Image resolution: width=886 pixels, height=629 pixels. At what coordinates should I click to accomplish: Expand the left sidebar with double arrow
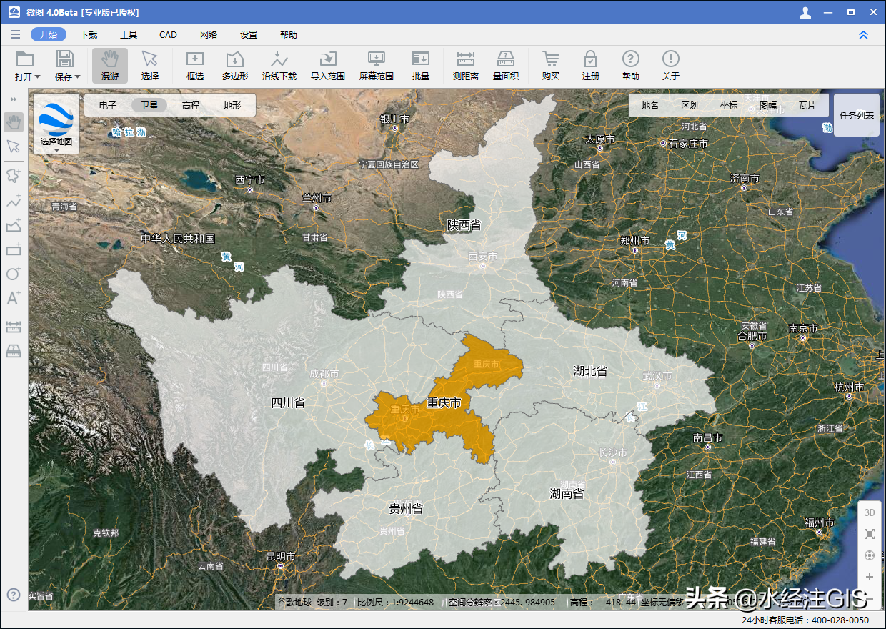click(14, 99)
